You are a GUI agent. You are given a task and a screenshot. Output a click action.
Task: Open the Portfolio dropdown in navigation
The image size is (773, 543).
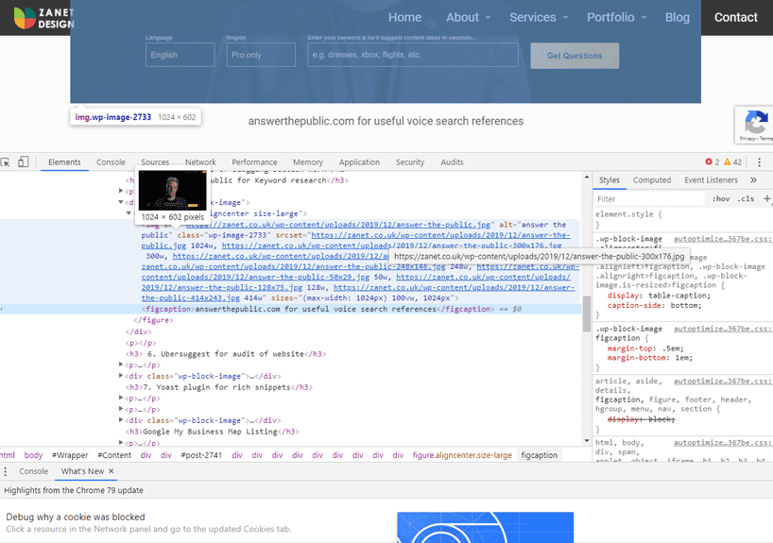(616, 17)
